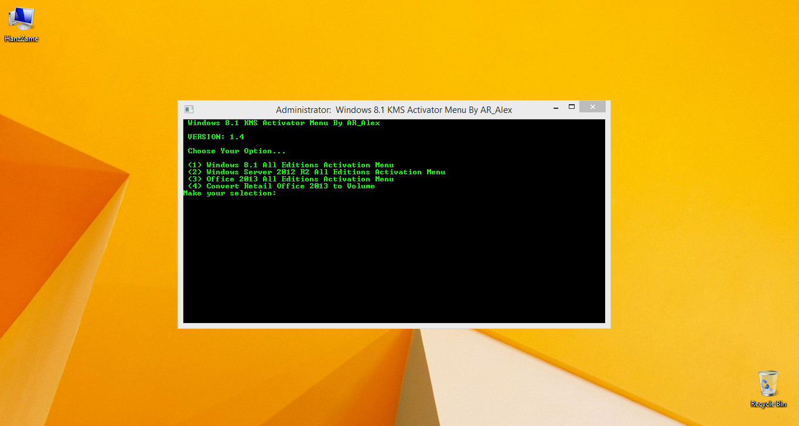
Task: Click the 'Windows 8.1 KMS Activator Menu By AR_Alex' console heading
Action: point(284,123)
